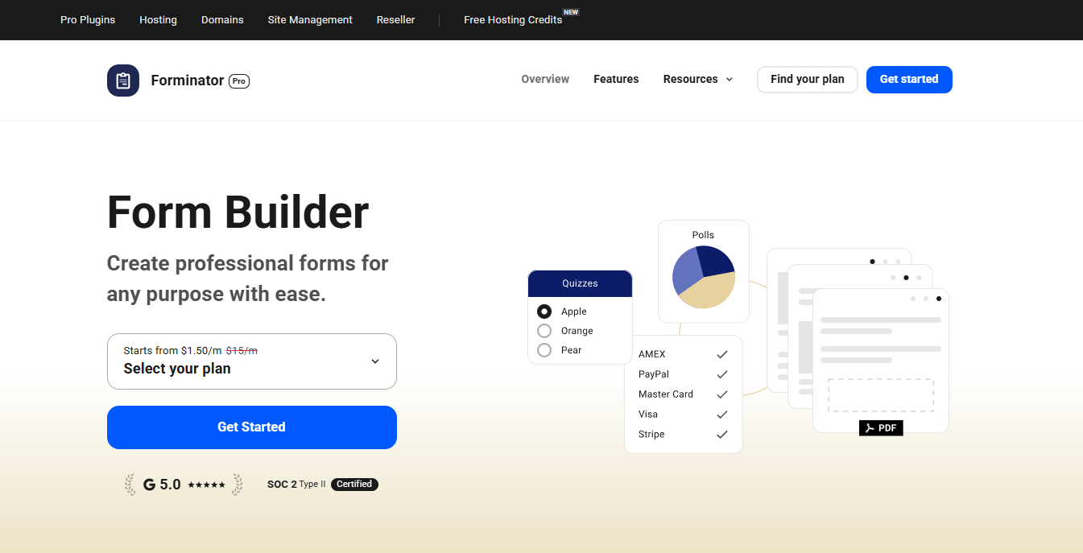Click the NEW badge on Free Hosting Credits

571,12
